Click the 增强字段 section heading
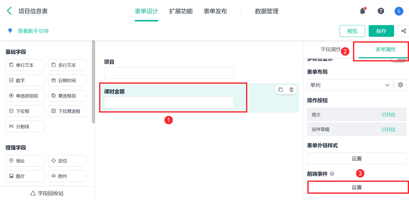Screen dimensions: 409x200 pos(16,148)
